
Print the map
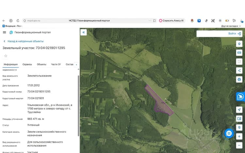[x=239, y=79]
